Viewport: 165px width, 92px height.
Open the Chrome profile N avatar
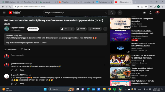coord(158,7)
